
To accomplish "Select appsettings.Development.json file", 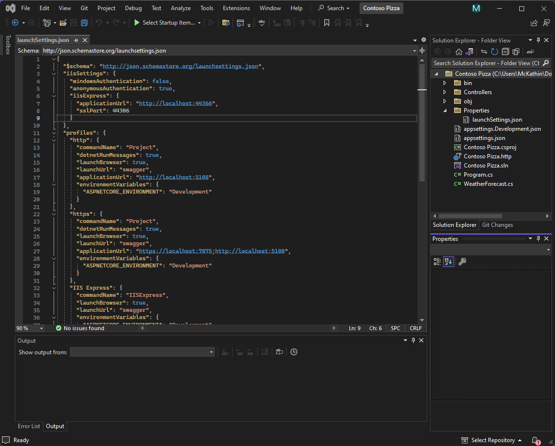I will click(x=502, y=129).
